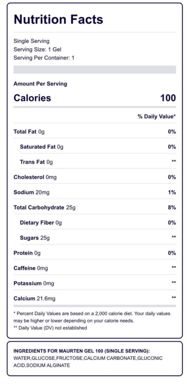
Task: Select the Sodium 20mg row
Action: click(31, 192)
